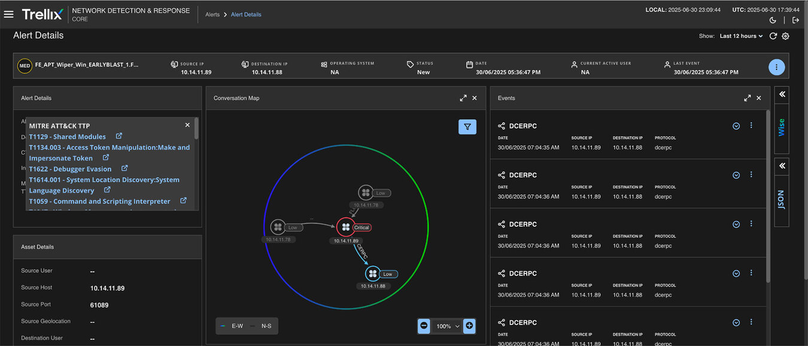The width and height of the screenshot is (808, 346).
Task: Click the Alert Details breadcrumb
Action: 246,14
